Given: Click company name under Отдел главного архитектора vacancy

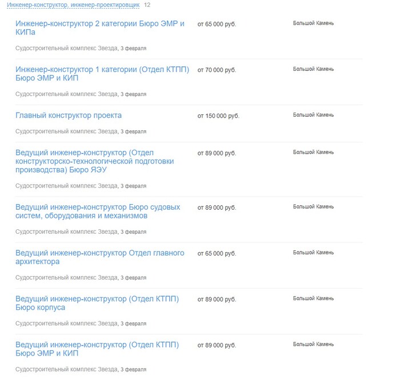Looking at the screenshot, I should click(x=66, y=278).
